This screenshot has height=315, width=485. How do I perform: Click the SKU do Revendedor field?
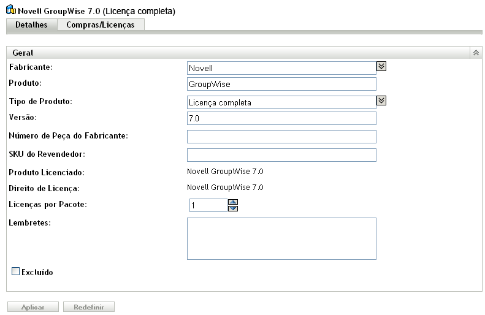281,155
